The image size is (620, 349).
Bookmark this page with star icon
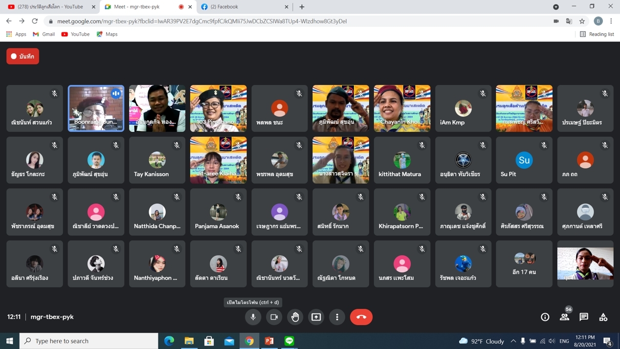point(582,21)
